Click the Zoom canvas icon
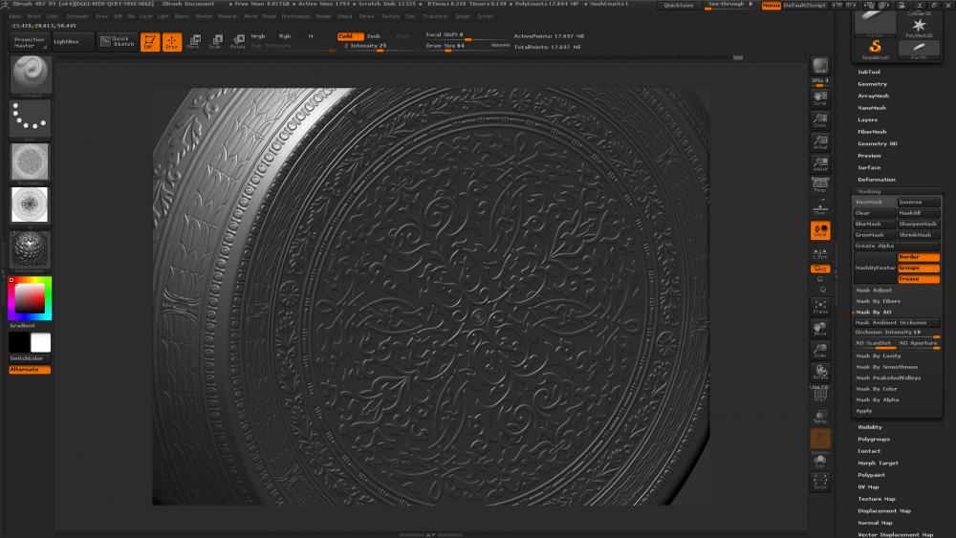 tap(820, 120)
